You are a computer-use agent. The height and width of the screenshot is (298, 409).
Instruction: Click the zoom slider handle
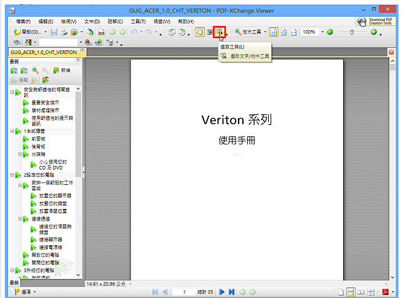point(352,32)
